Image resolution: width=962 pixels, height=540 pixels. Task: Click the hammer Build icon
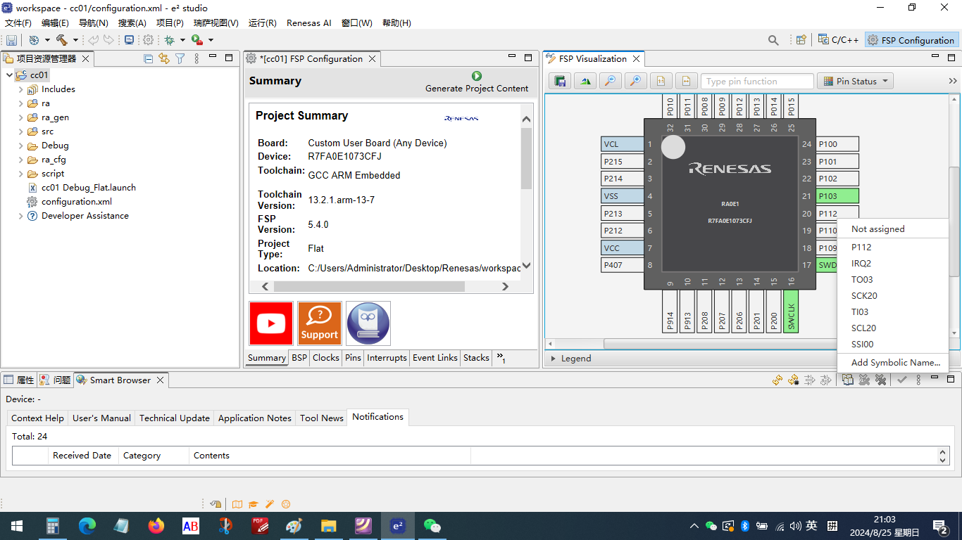[61, 40]
